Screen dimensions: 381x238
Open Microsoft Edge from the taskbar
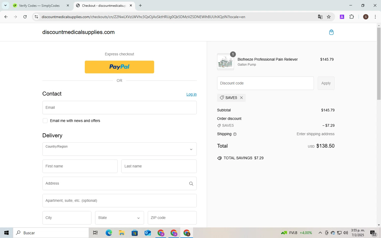109,233
